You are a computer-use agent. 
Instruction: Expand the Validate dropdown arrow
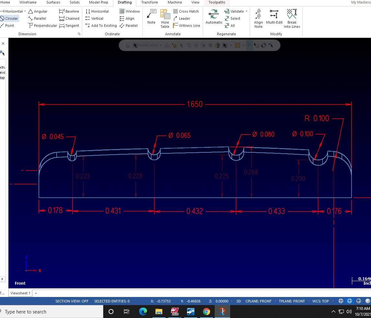tap(247, 11)
